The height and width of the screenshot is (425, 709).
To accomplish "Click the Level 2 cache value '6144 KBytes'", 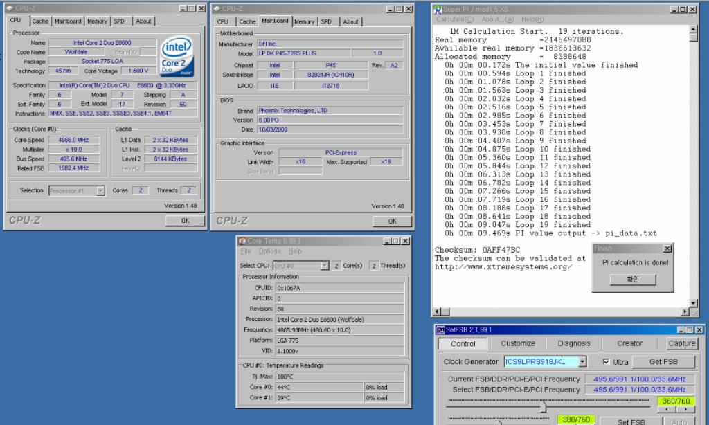I will click(x=170, y=159).
